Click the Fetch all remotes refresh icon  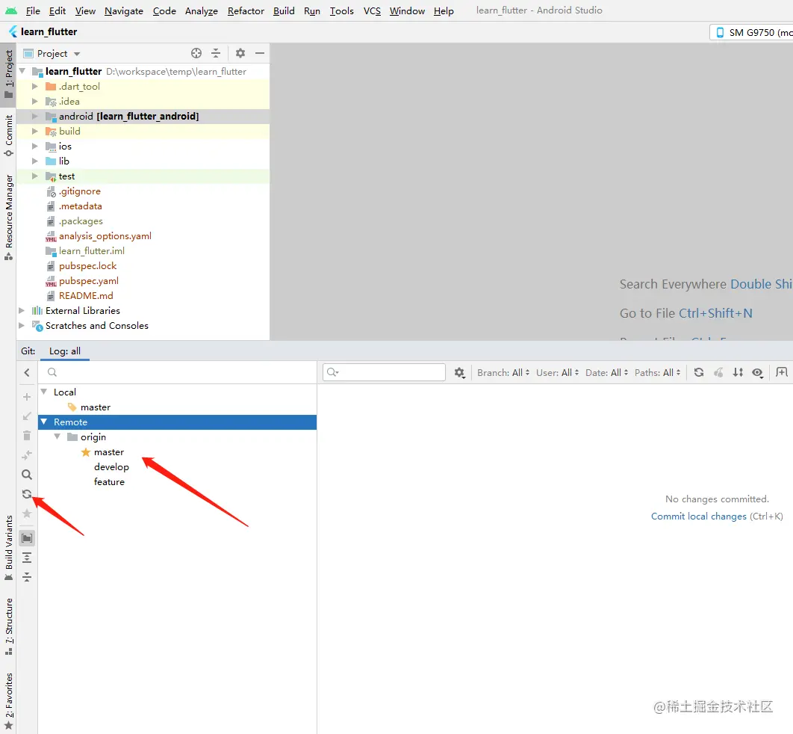[x=27, y=494]
